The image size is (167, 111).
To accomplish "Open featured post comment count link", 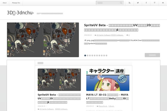I will click(x=129, y=35).
